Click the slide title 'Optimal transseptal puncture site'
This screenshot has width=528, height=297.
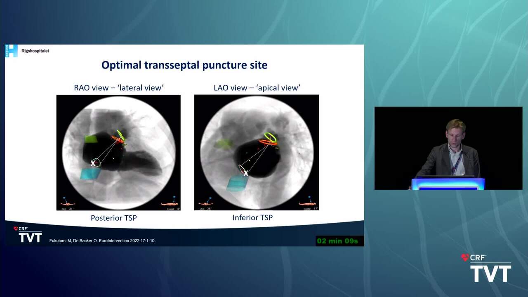click(x=184, y=65)
